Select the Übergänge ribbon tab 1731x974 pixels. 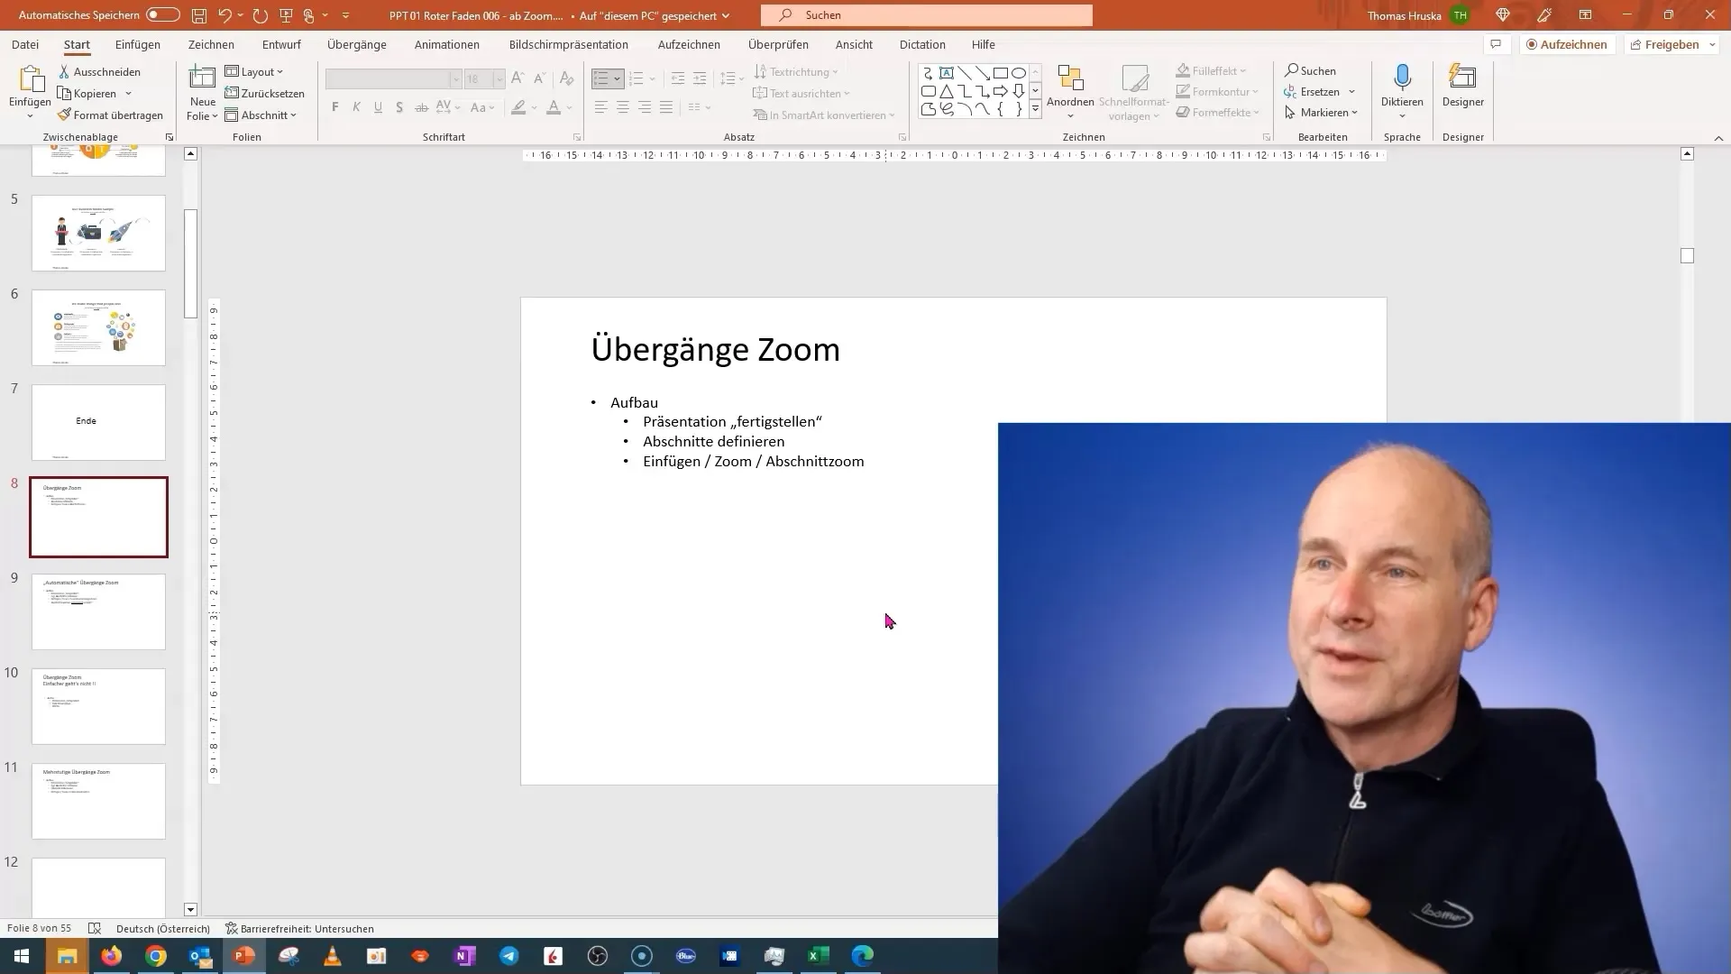point(355,44)
